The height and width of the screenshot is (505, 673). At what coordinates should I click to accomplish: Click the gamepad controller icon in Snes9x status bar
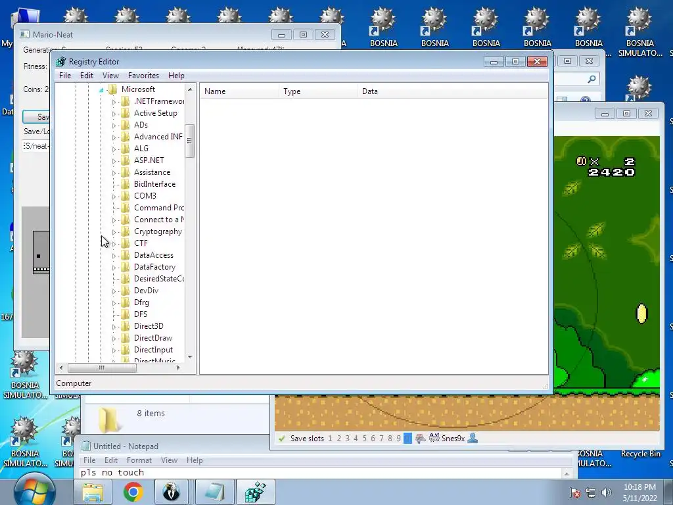pos(420,439)
